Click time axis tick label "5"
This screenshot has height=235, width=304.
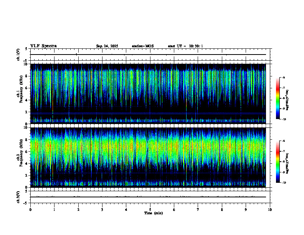150,210
